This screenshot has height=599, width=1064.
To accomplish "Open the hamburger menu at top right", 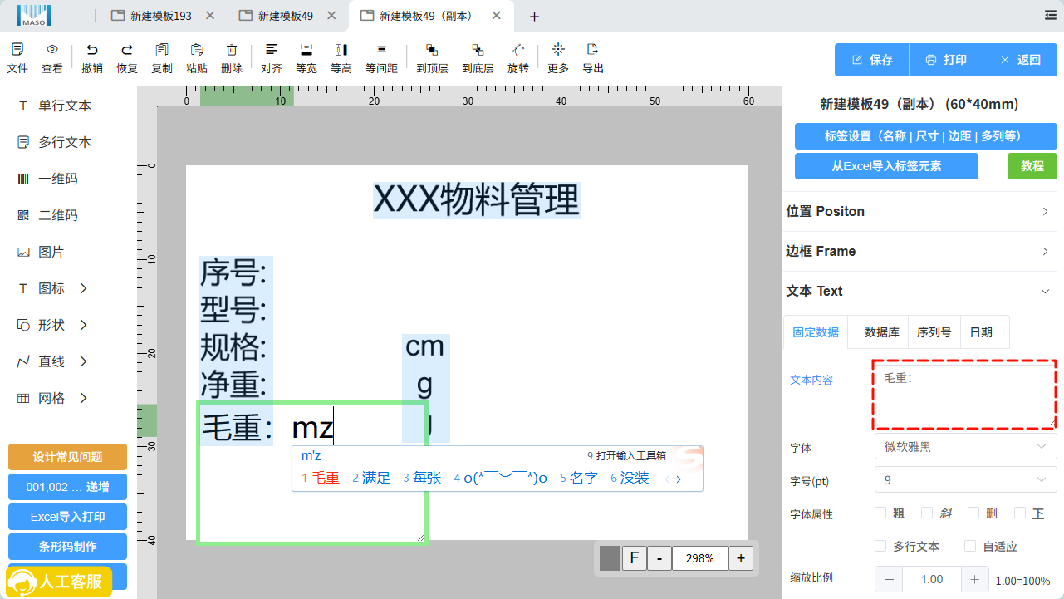I will [1051, 16].
